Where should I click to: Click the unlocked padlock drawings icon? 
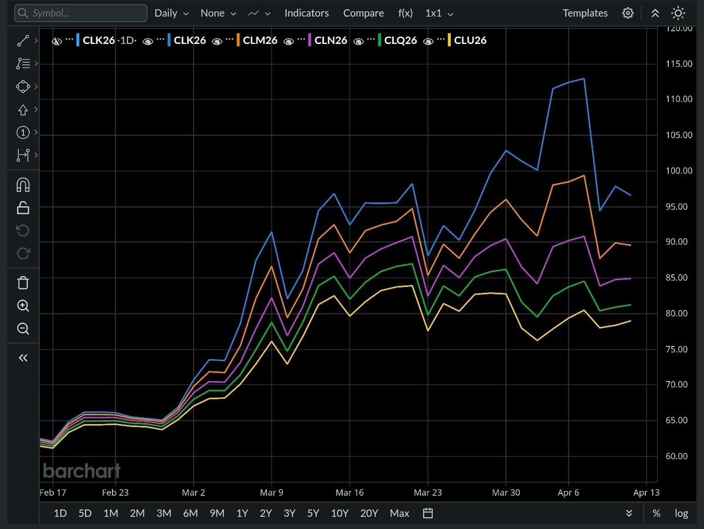pos(23,207)
